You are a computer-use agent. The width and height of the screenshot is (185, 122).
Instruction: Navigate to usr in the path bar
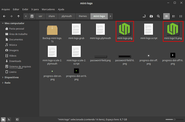click(40, 16)
